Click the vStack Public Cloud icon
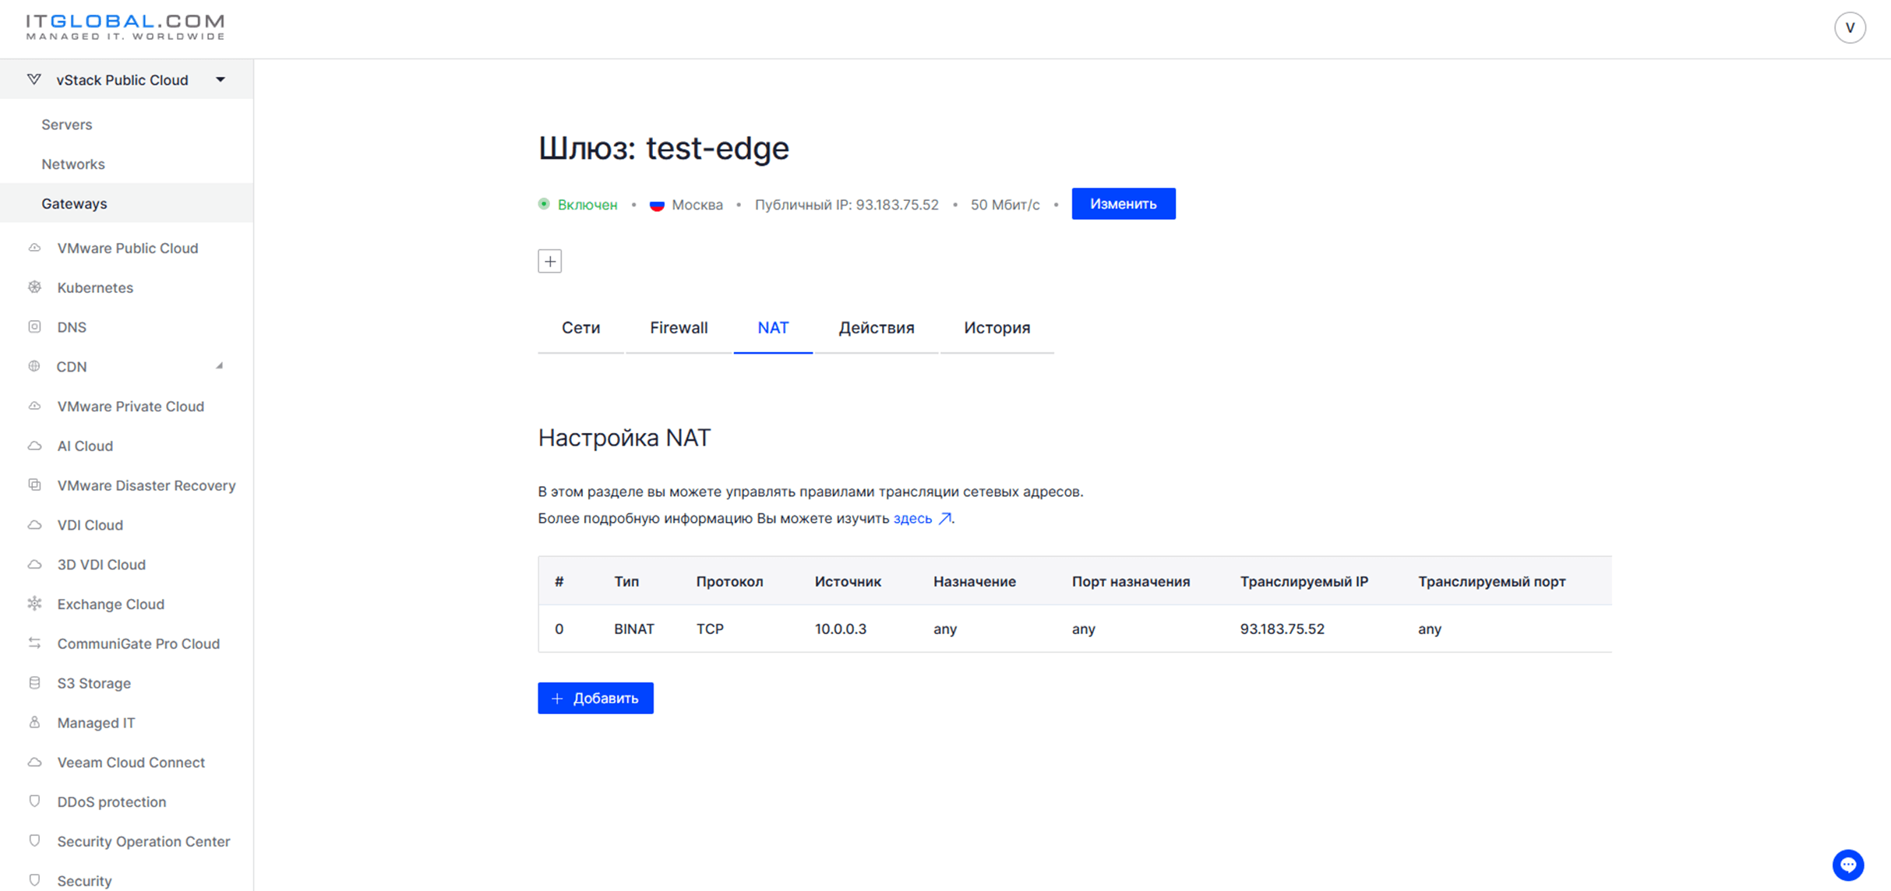 tap(34, 79)
